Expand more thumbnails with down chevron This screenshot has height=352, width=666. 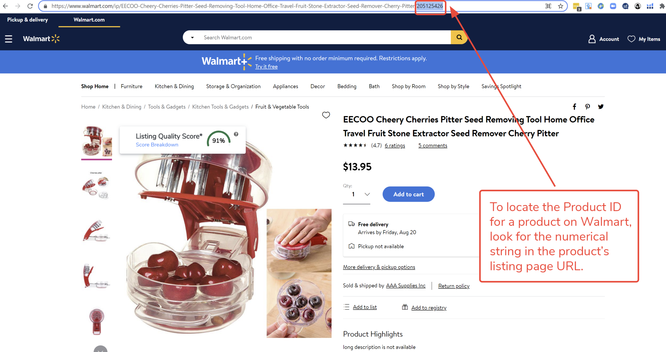pos(100,349)
